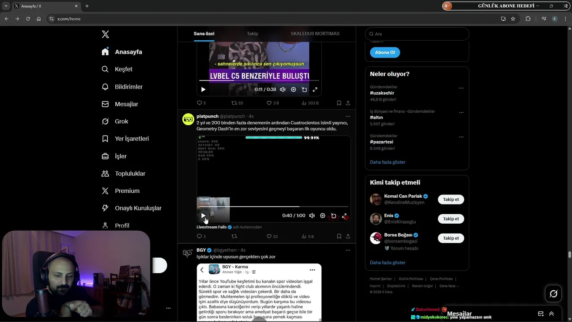Play the Geometry Dash video
Screen dimensions: 572x322
coord(203,216)
